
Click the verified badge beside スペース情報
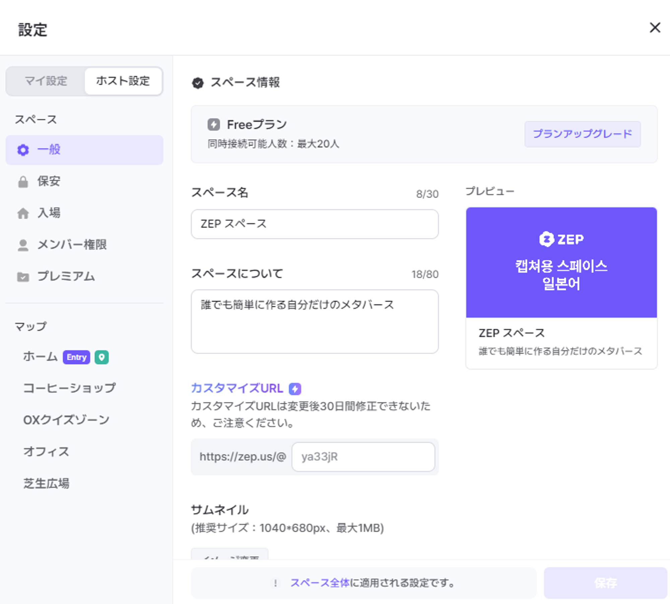198,83
